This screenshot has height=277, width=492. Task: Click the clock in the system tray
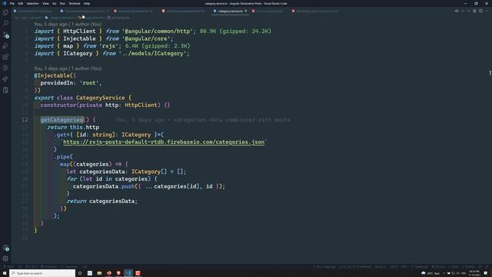coord(474,273)
